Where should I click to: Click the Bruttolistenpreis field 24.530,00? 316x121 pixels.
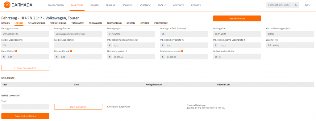click(184, 57)
